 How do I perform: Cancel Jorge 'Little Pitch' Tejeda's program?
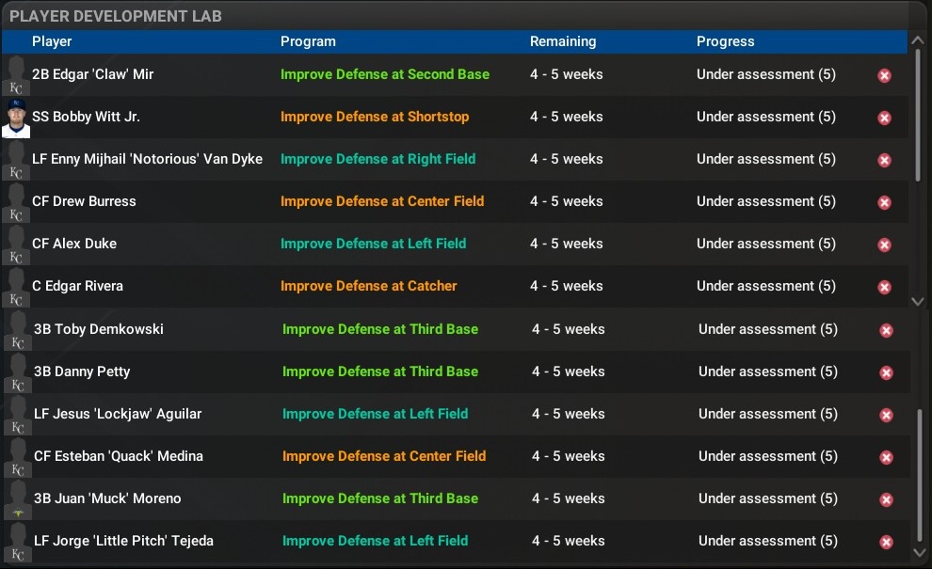[884, 541]
